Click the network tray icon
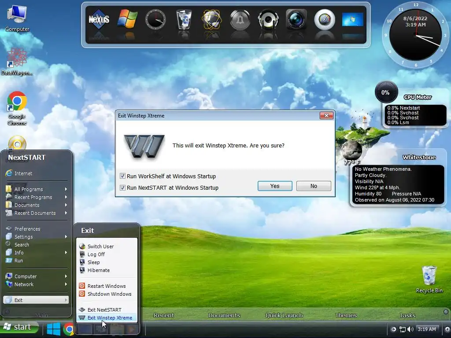The width and height of the screenshot is (451, 338). click(403, 329)
